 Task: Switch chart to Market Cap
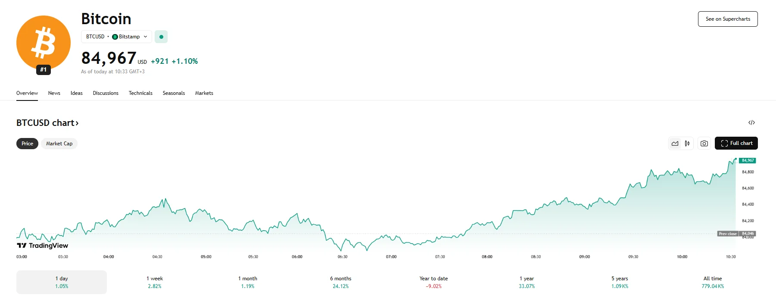[59, 144]
